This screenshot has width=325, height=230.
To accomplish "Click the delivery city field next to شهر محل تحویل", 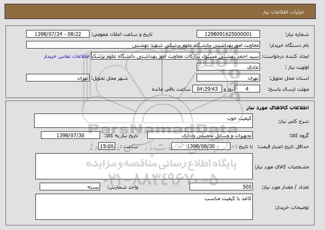I will [58, 78].
